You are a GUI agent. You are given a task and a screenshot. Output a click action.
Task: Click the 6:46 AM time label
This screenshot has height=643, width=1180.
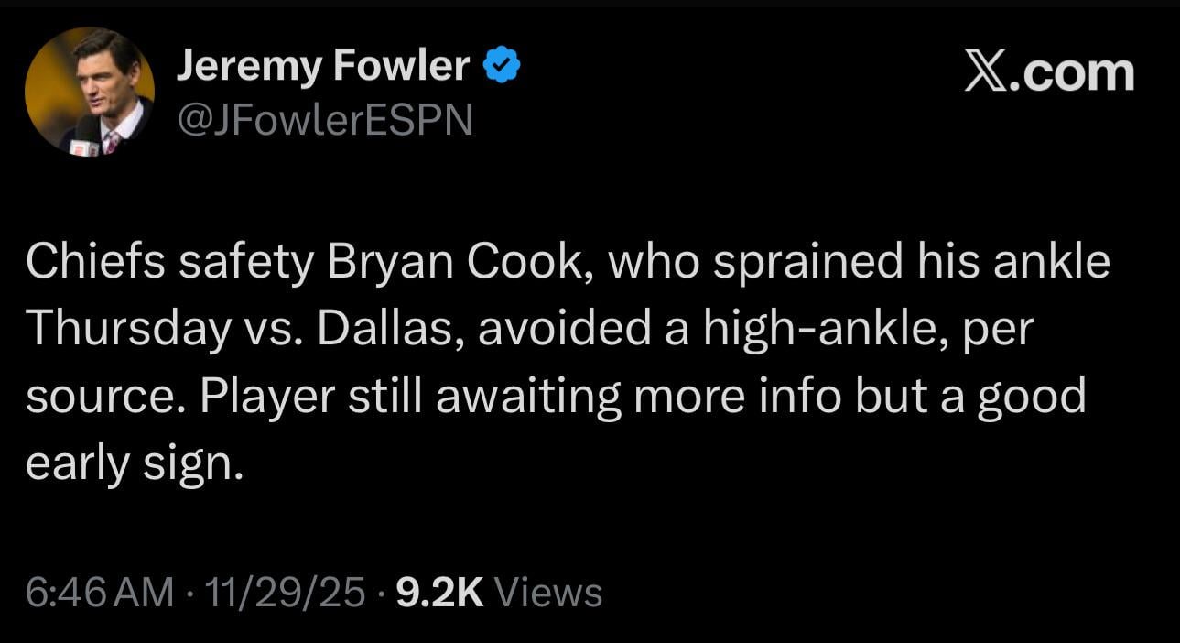(x=99, y=593)
